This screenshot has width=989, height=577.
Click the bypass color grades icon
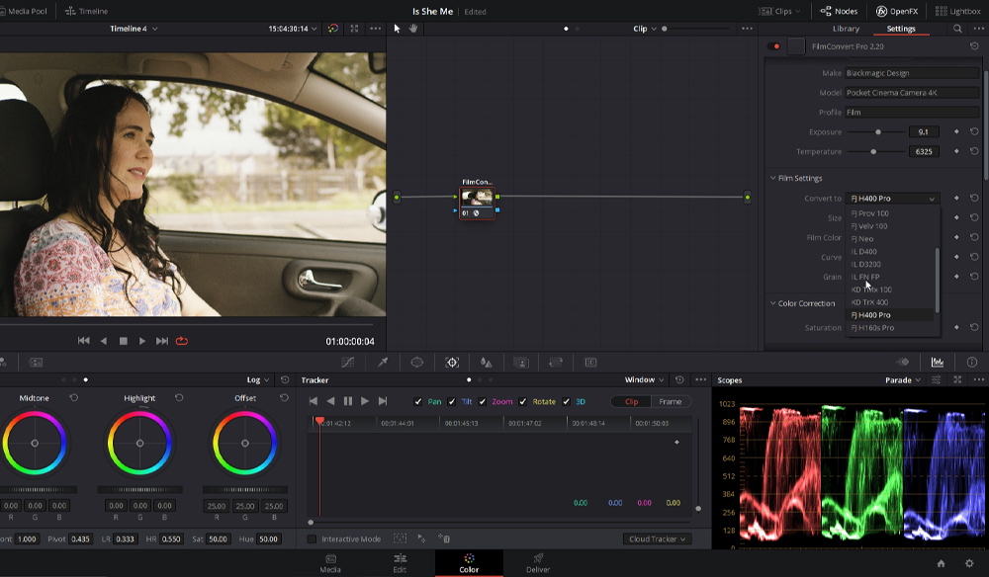(x=333, y=29)
